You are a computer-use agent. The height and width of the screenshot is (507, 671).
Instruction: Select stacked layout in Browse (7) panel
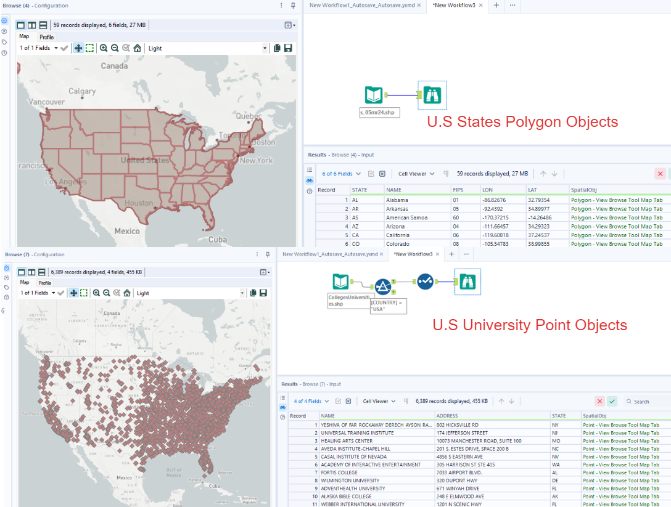pyautogui.click(x=41, y=272)
